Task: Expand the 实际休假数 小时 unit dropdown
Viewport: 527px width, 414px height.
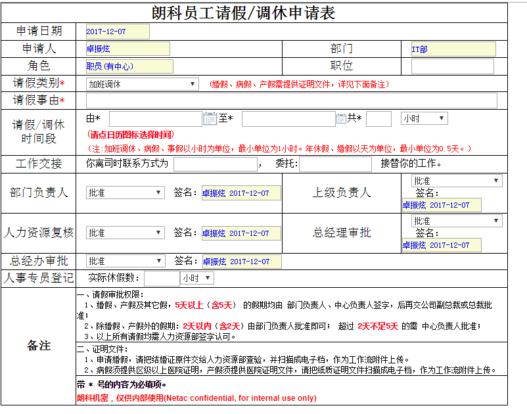Action: pyautogui.click(x=197, y=278)
